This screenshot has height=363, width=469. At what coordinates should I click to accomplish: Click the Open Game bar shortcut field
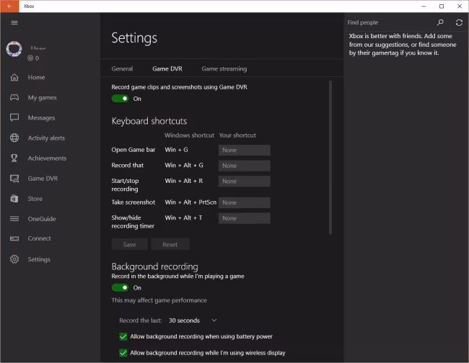pyautogui.click(x=245, y=150)
